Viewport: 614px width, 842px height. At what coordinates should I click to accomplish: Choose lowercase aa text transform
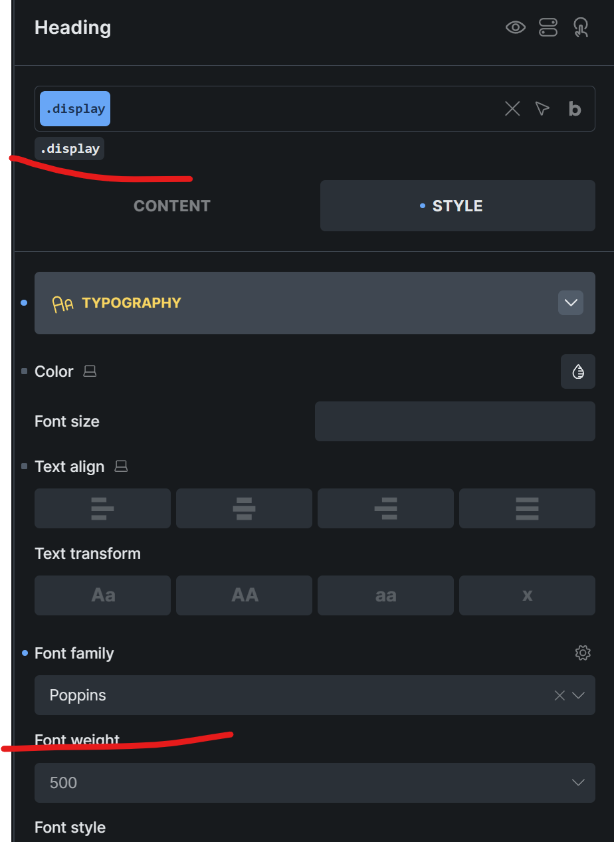[x=385, y=595]
